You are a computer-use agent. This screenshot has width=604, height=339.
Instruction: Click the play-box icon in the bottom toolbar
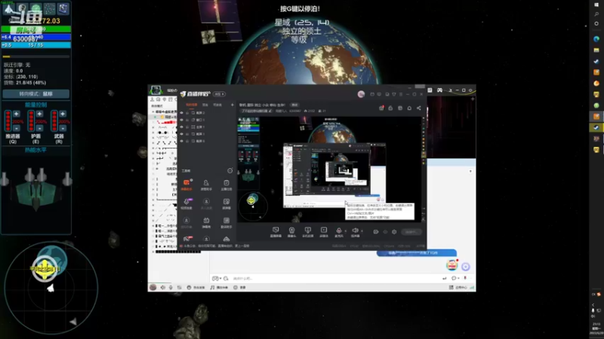click(324, 232)
